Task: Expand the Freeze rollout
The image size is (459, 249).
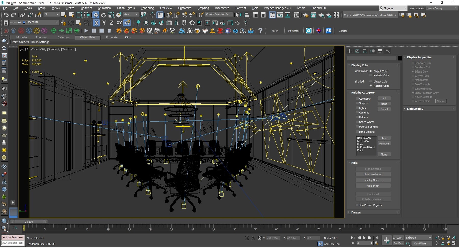Action: pos(356,212)
